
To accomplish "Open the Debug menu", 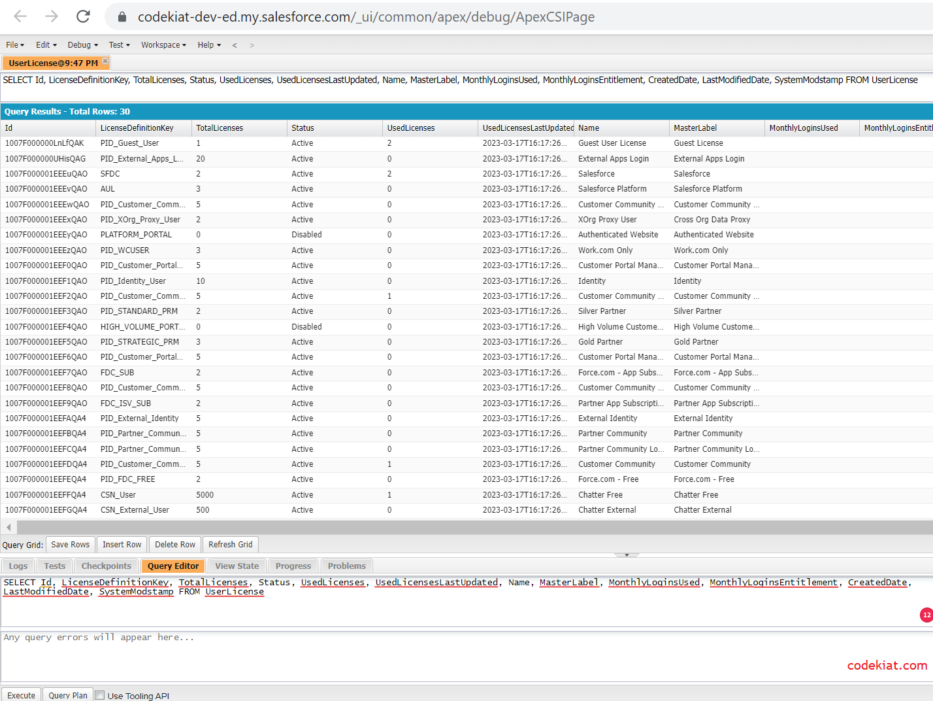I will (83, 45).
